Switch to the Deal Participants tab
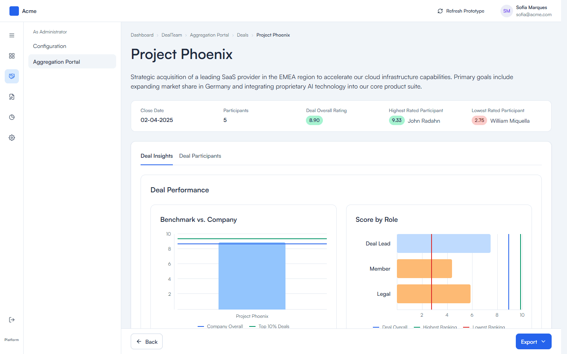This screenshot has height=354, width=567. [x=200, y=156]
